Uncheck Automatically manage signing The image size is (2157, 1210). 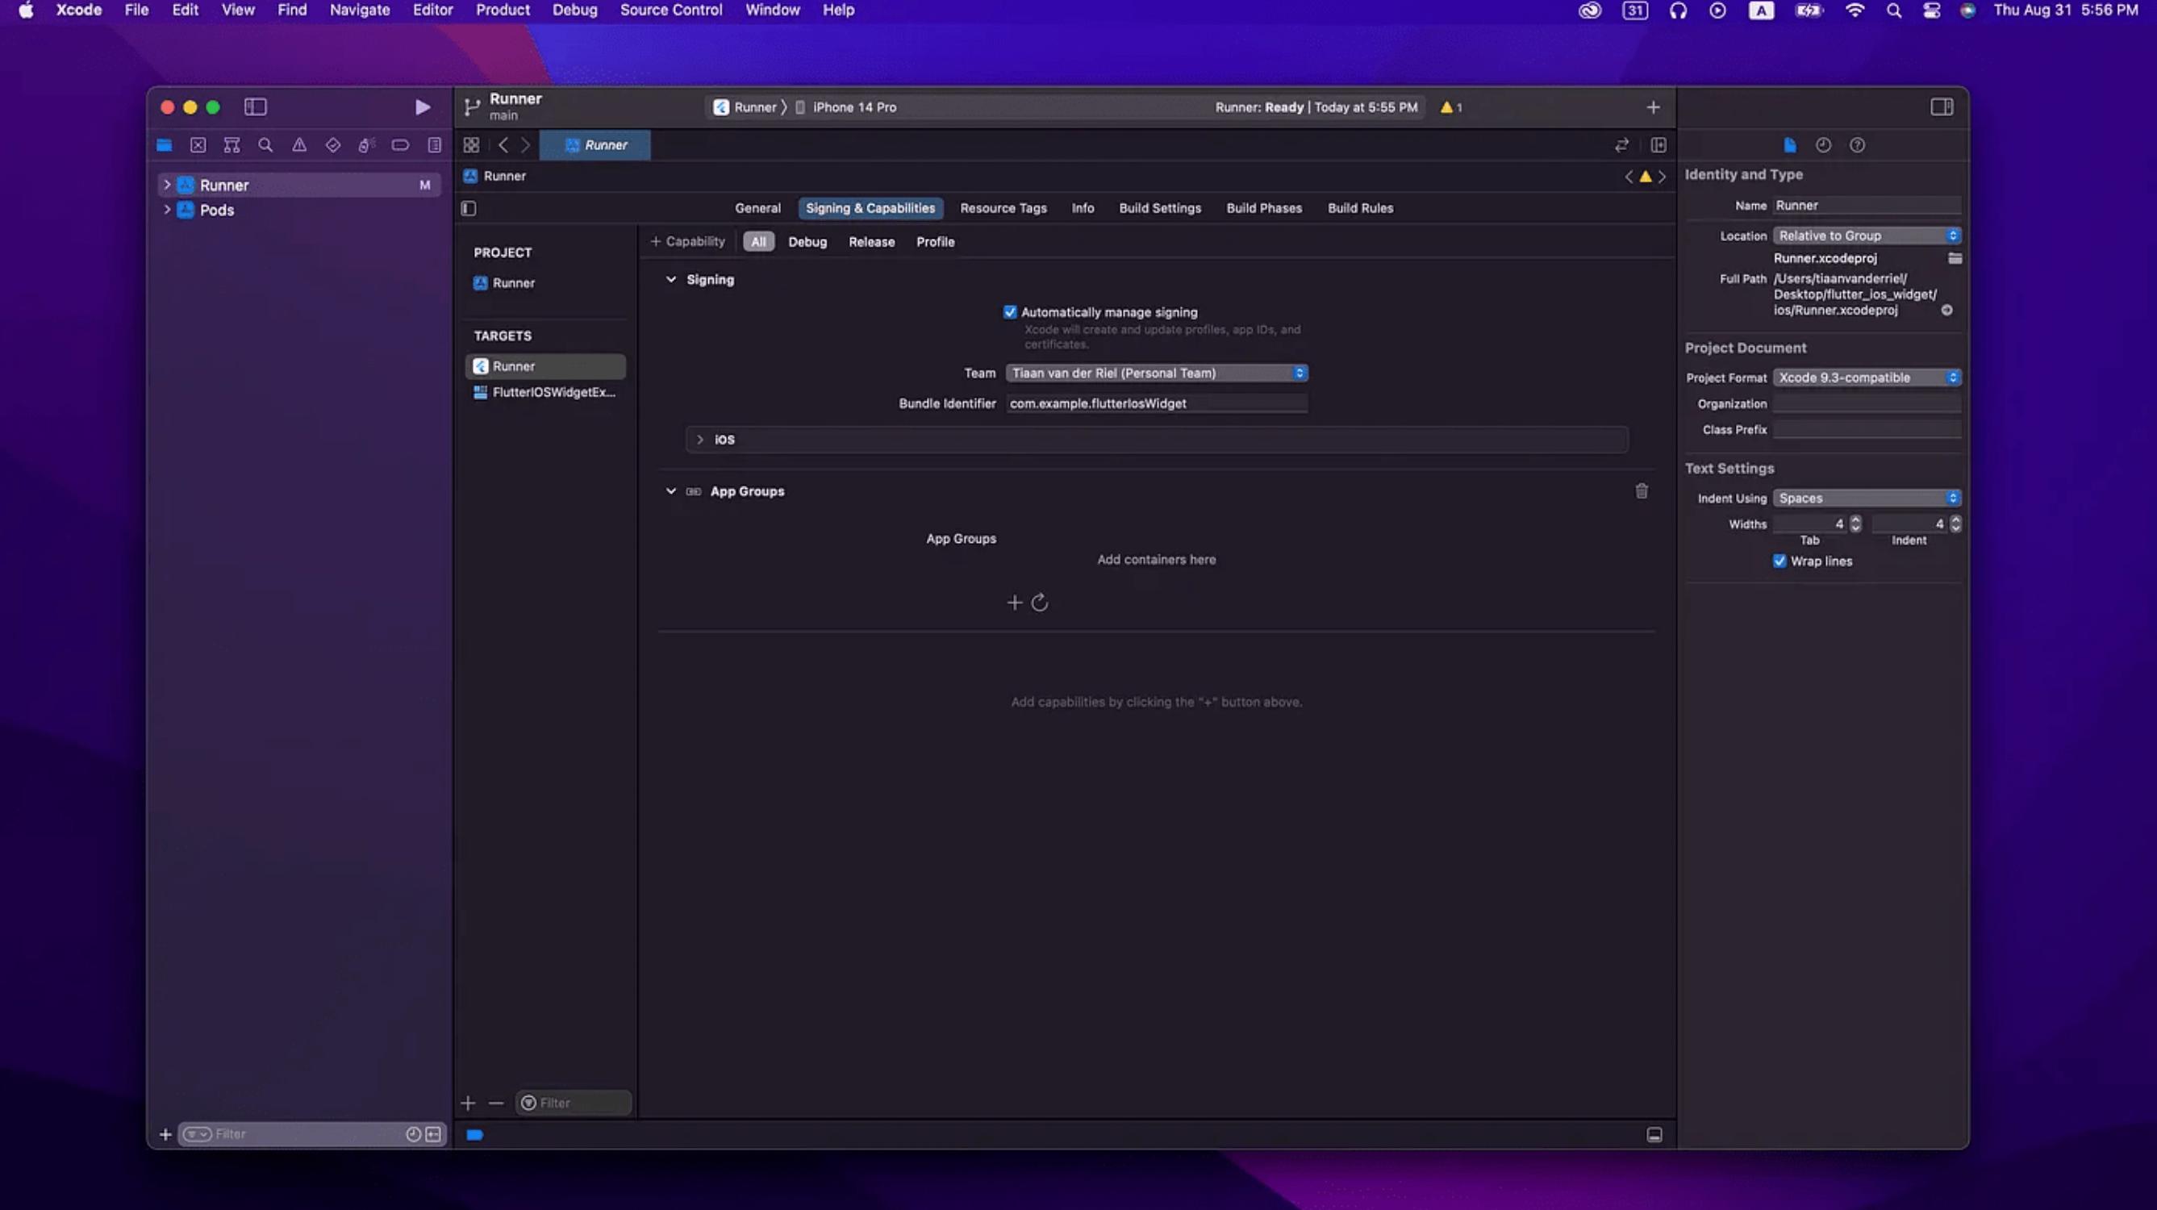point(1010,312)
